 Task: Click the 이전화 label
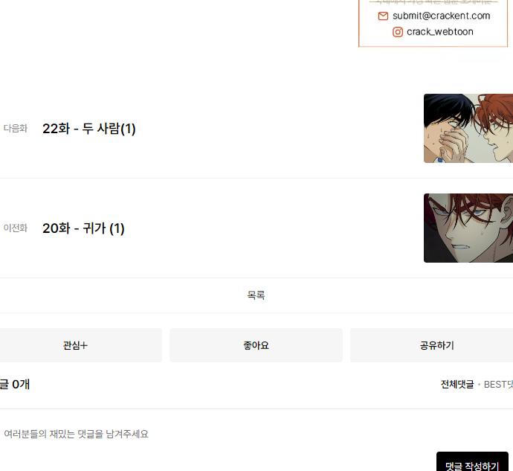[x=16, y=228]
